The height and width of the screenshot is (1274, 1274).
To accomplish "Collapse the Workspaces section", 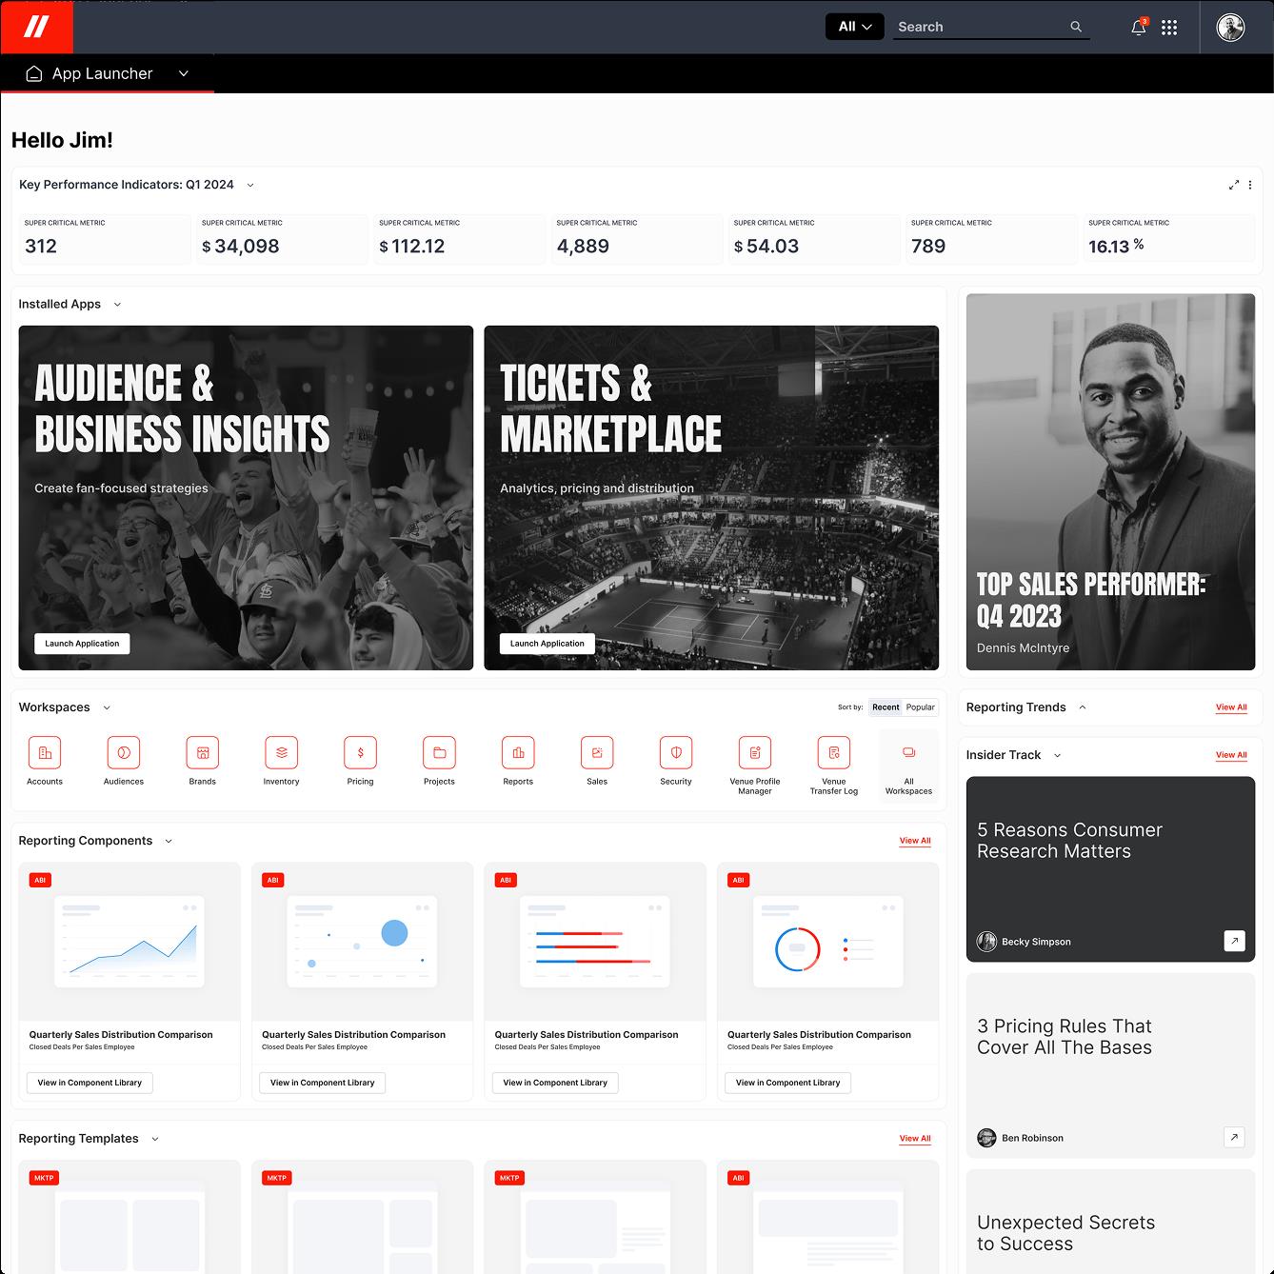I will point(107,707).
